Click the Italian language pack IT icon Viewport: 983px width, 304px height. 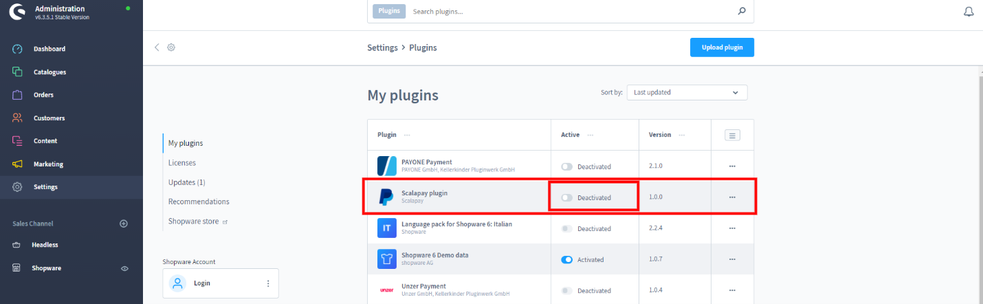[387, 228]
